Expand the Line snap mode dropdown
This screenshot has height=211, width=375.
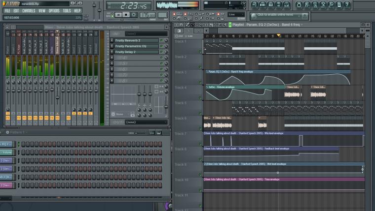[x=236, y=15]
